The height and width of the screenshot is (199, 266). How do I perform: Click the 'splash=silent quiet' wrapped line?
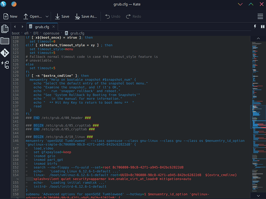coord(112,179)
